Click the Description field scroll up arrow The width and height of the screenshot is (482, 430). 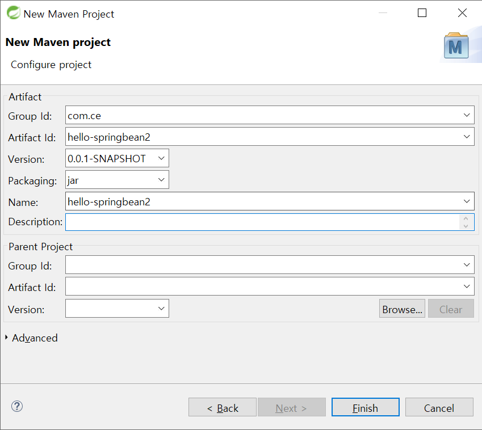(x=466, y=218)
